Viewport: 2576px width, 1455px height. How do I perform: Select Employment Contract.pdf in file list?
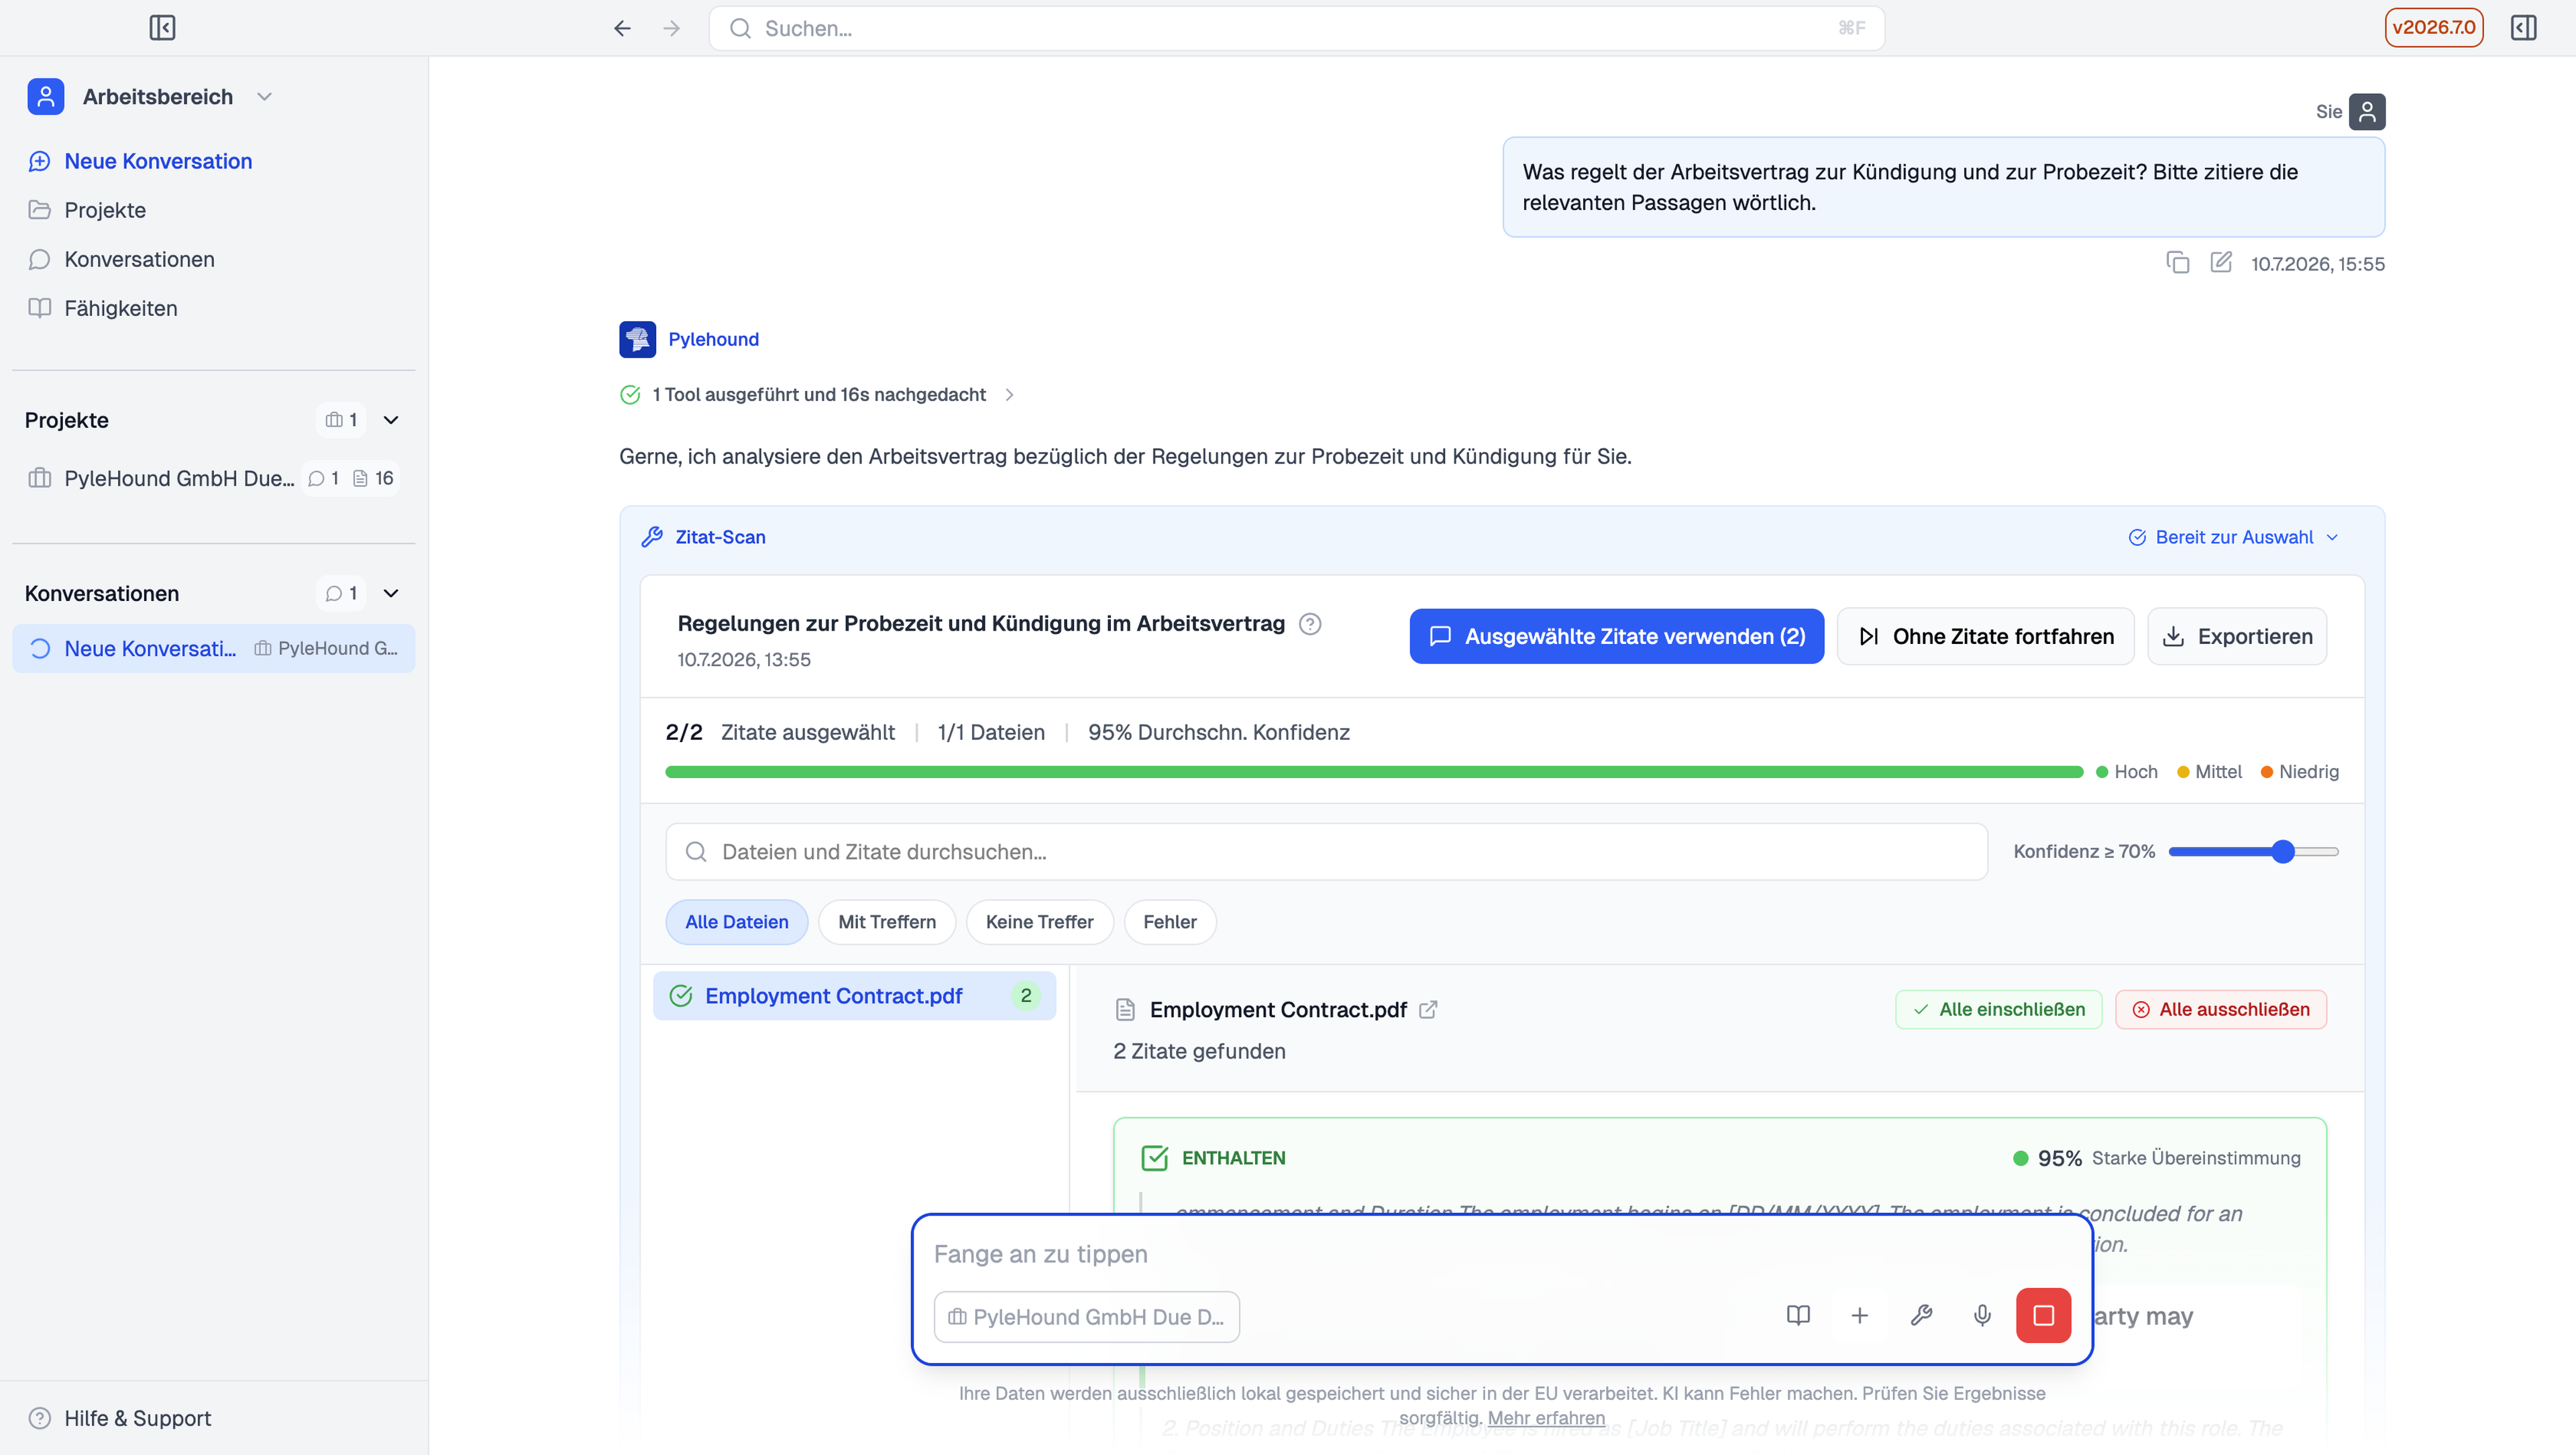(x=854, y=996)
